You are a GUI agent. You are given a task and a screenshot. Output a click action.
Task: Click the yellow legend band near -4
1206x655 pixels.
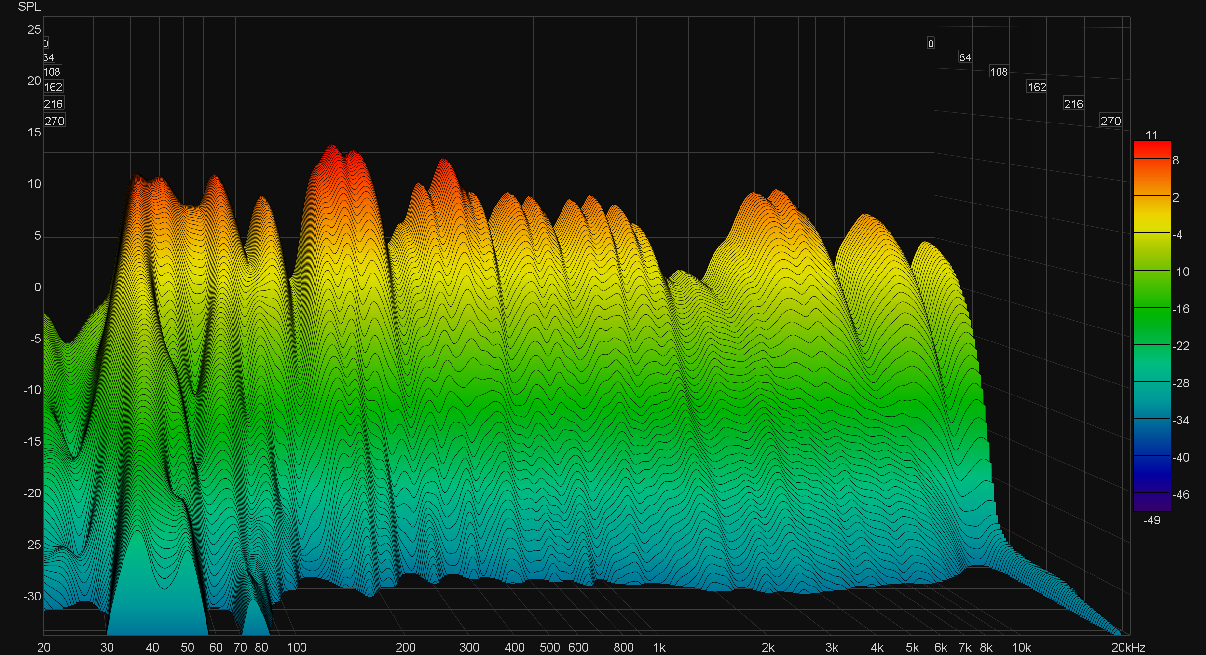pyautogui.click(x=1151, y=225)
